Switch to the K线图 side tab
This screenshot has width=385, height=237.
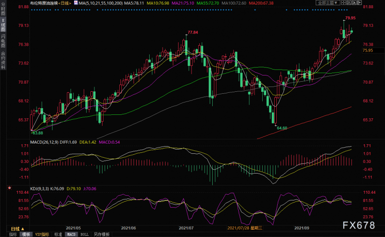[3, 25]
